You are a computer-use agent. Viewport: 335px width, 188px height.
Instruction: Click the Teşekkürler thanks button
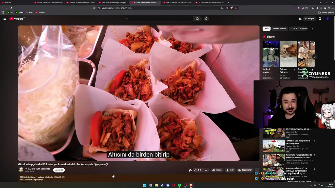[245, 170]
